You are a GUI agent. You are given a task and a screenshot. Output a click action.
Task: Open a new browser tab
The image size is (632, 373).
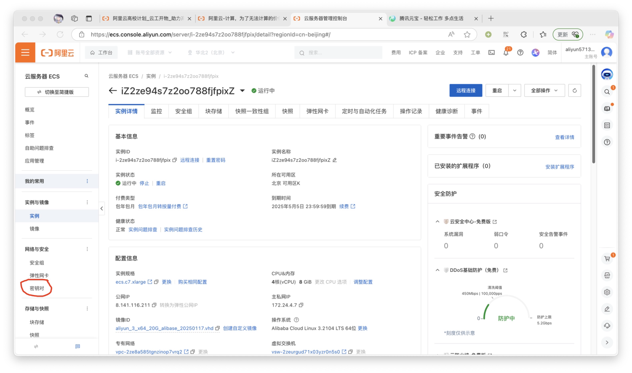point(491,18)
